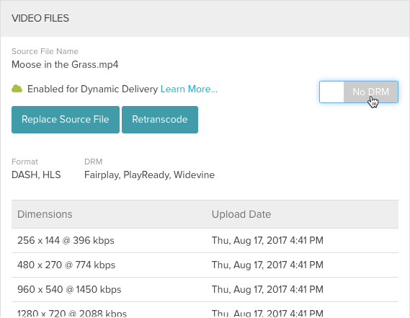Viewport: 410px width, 318px height.
Task: Open the Learn More link
Action: coord(189,89)
